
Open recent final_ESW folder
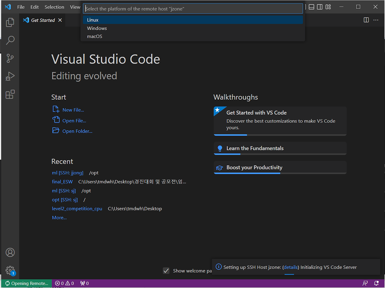click(x=62, y=182)
